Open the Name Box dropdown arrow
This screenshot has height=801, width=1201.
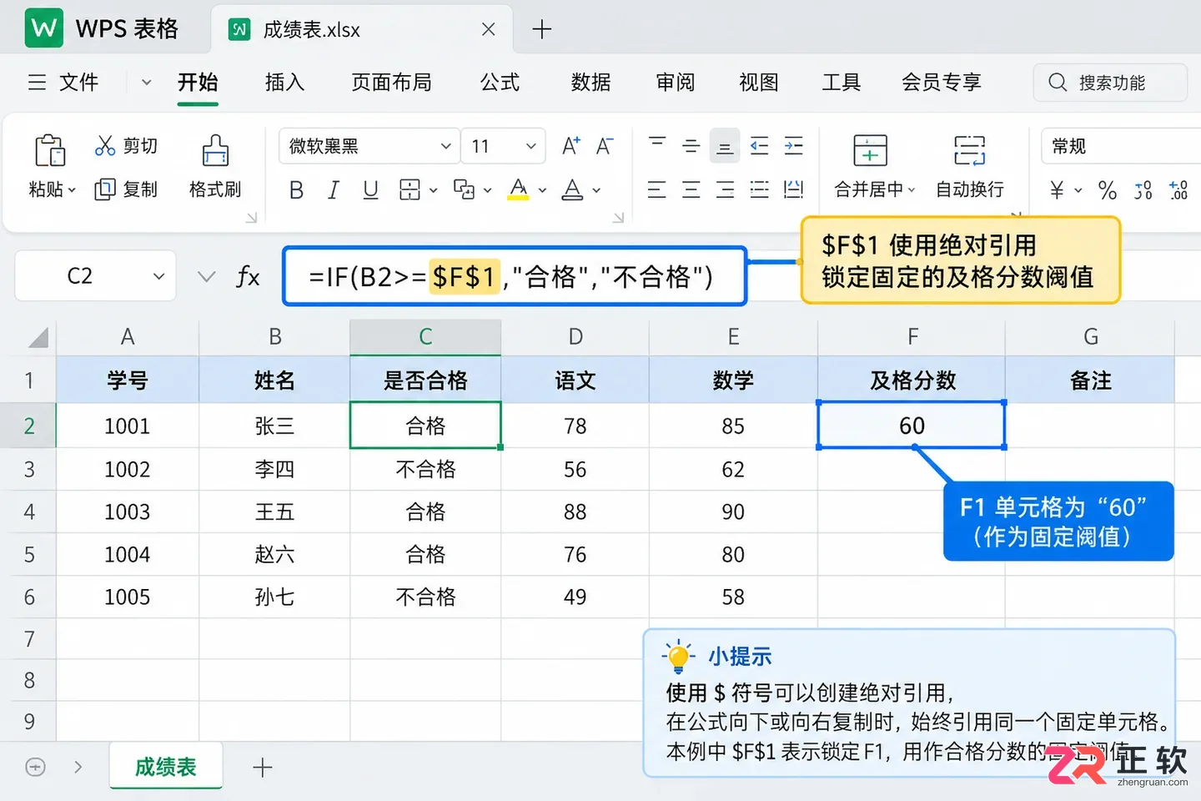click(x=158, y=276)
